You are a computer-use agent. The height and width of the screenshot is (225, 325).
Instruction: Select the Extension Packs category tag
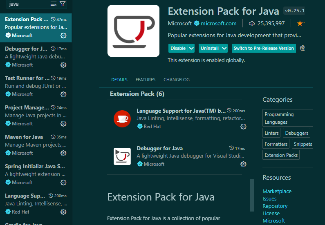(281, 155)
